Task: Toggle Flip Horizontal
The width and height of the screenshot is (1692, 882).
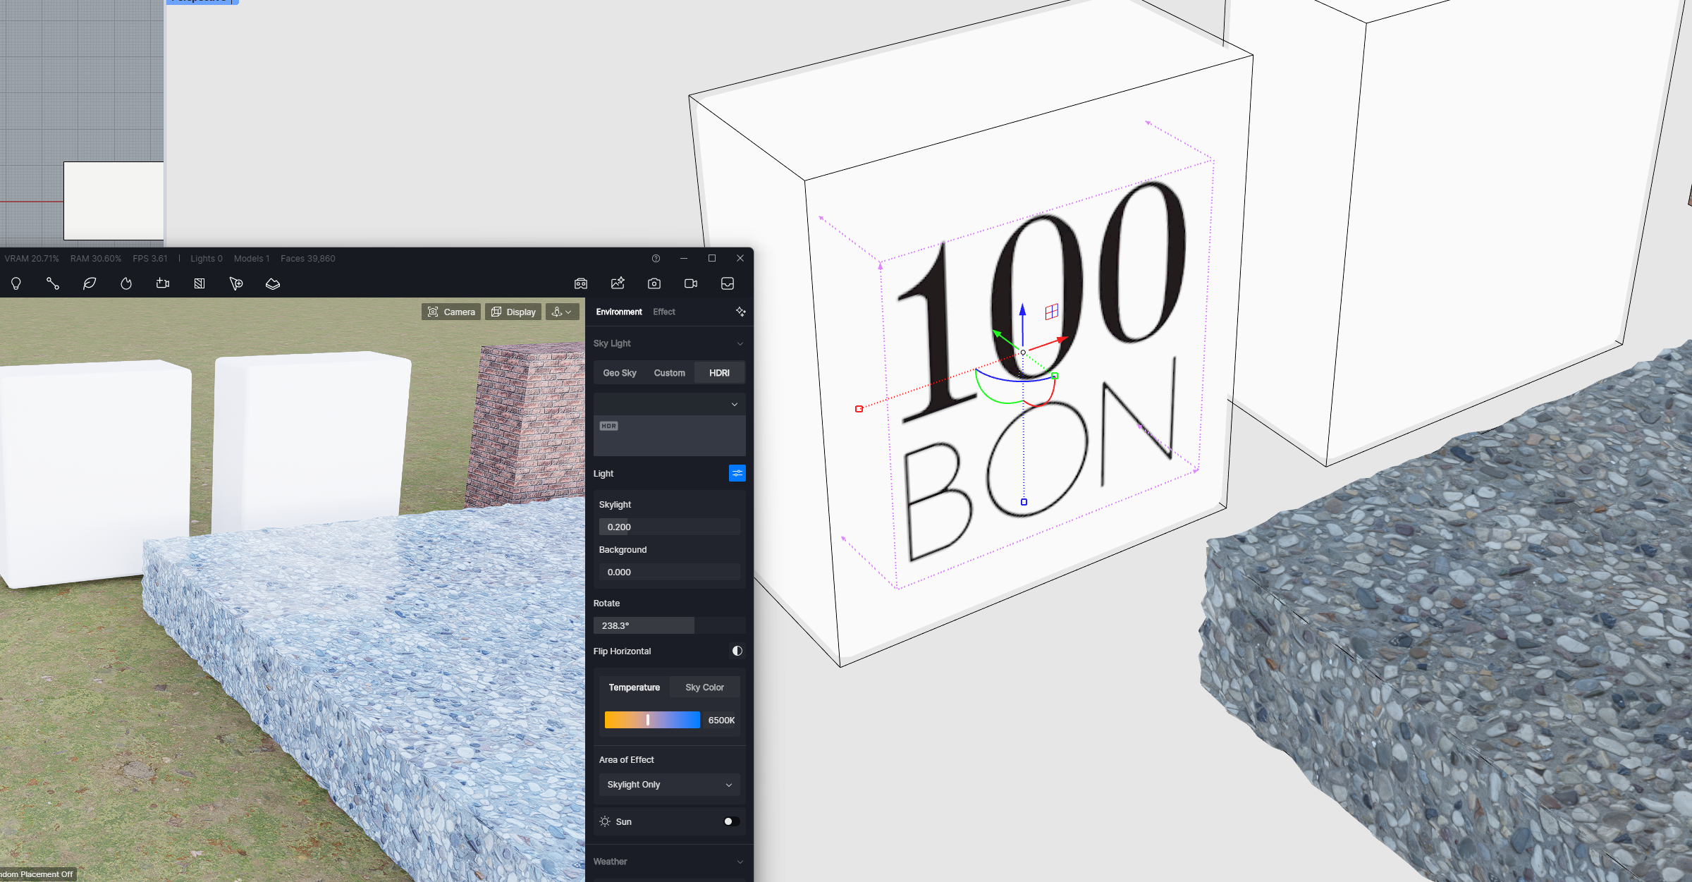Action: (x=737, y=651)
